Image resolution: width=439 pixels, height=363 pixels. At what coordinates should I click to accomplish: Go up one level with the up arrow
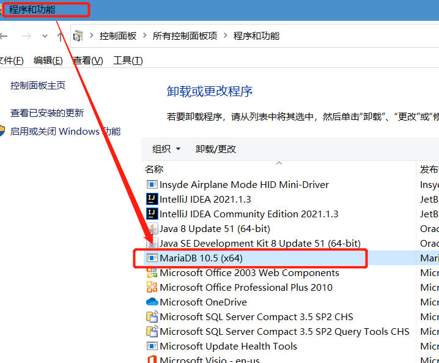[60, 37]
